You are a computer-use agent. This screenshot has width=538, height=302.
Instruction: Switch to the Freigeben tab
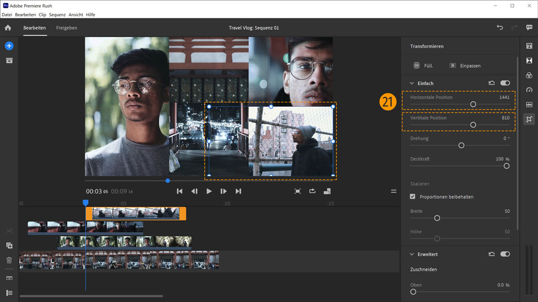click(x=67, y=27)
